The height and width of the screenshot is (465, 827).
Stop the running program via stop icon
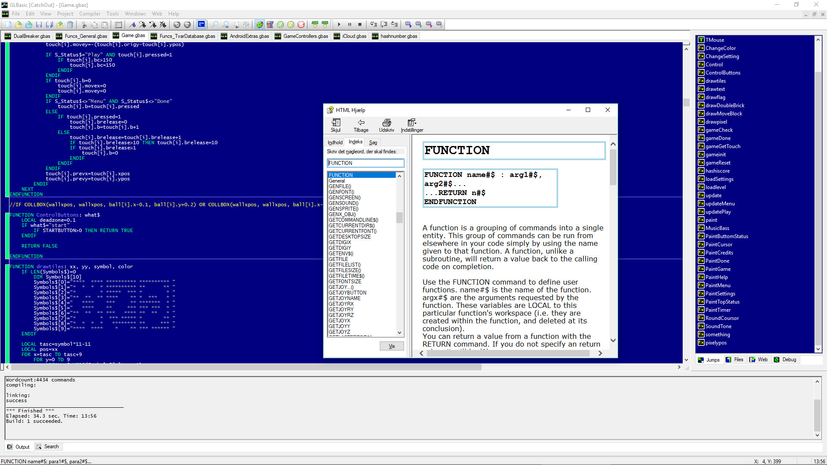pyautogui.click(x=360, y=25)
